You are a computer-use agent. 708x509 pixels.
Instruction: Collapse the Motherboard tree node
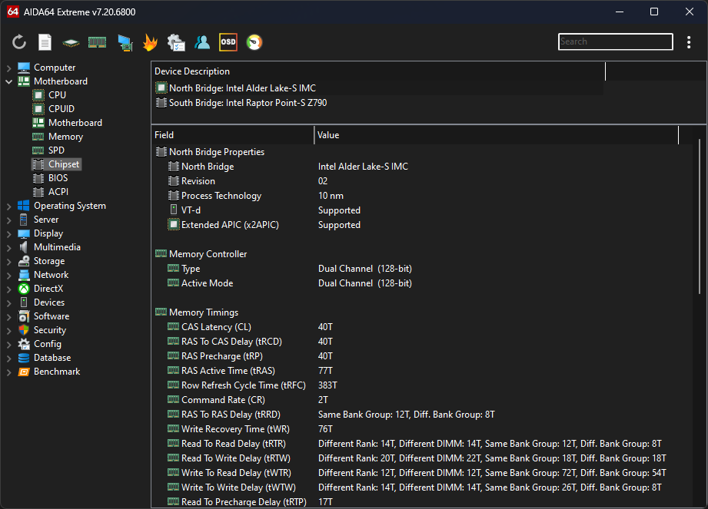(8, 81)
